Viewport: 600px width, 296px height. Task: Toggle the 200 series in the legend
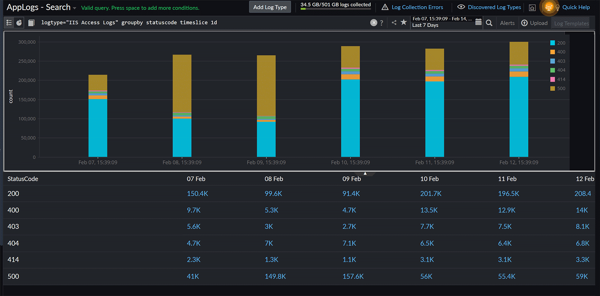[x=558, y=43]
